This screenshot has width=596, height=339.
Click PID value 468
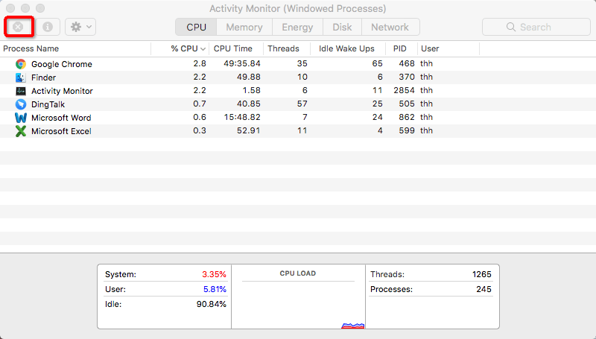click(407, 63)
